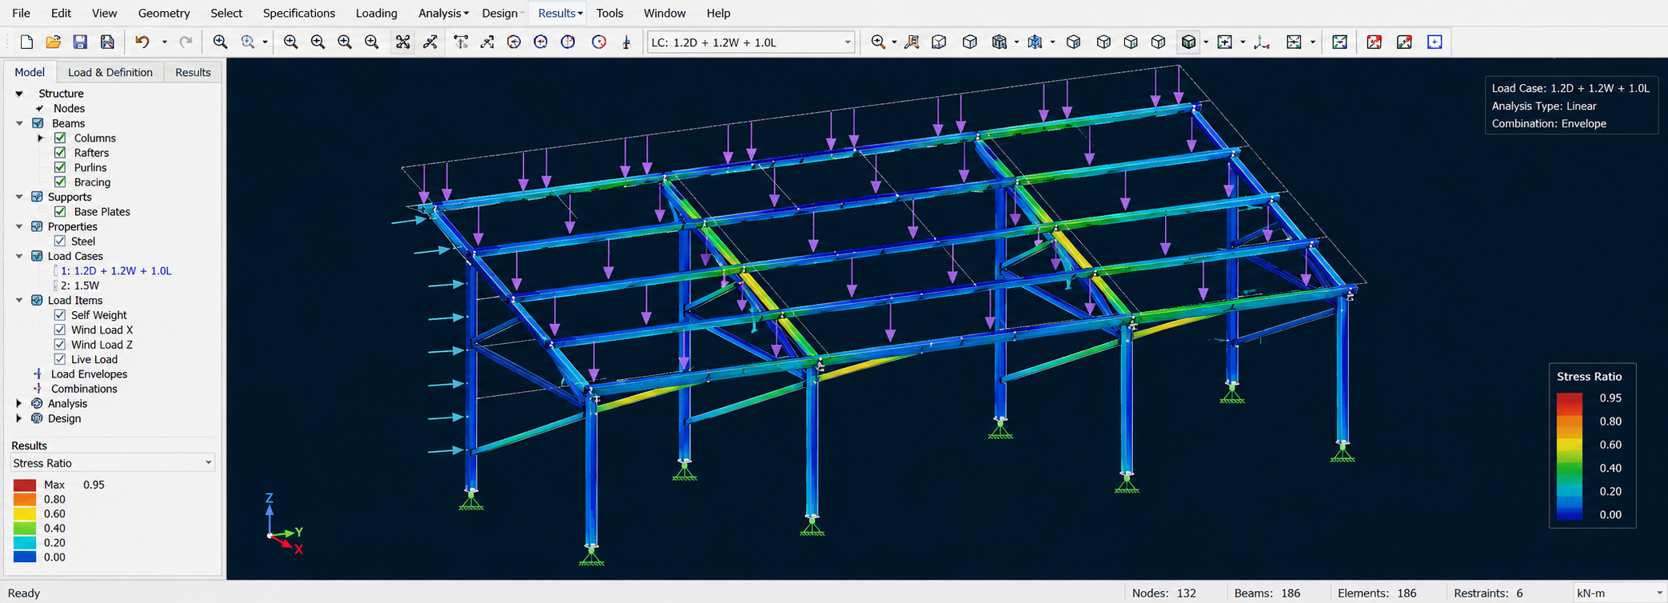Image resolution: width=1668 pixels, height=603 pixels.
Task: Click the XYZ axis triad in the viewport
Action: [x=284, y=525]
